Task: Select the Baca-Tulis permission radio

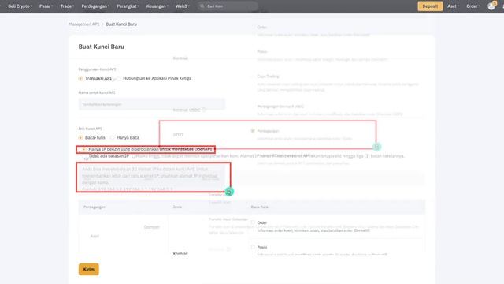Action: (80, 138)
